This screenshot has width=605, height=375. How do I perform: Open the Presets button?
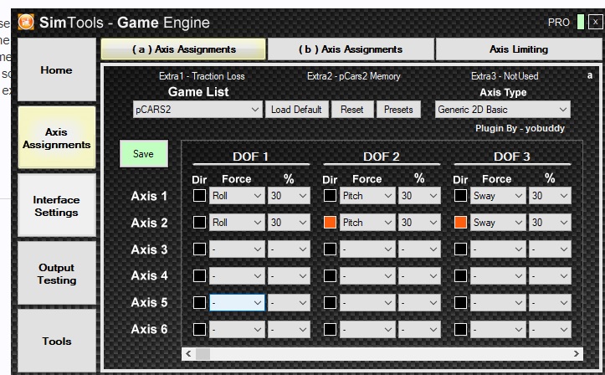[398, 110]
